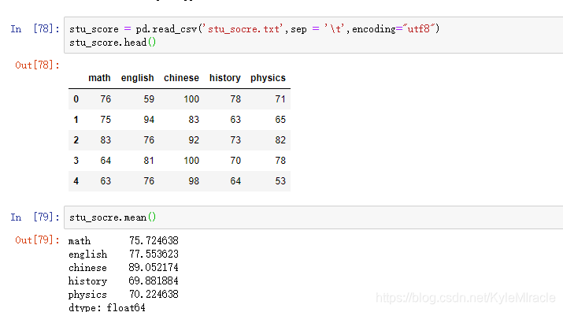Screen dimensions: 563x312
Task: Click the 'stu_socre.txt' filename string in code
Action: [243, 28]
